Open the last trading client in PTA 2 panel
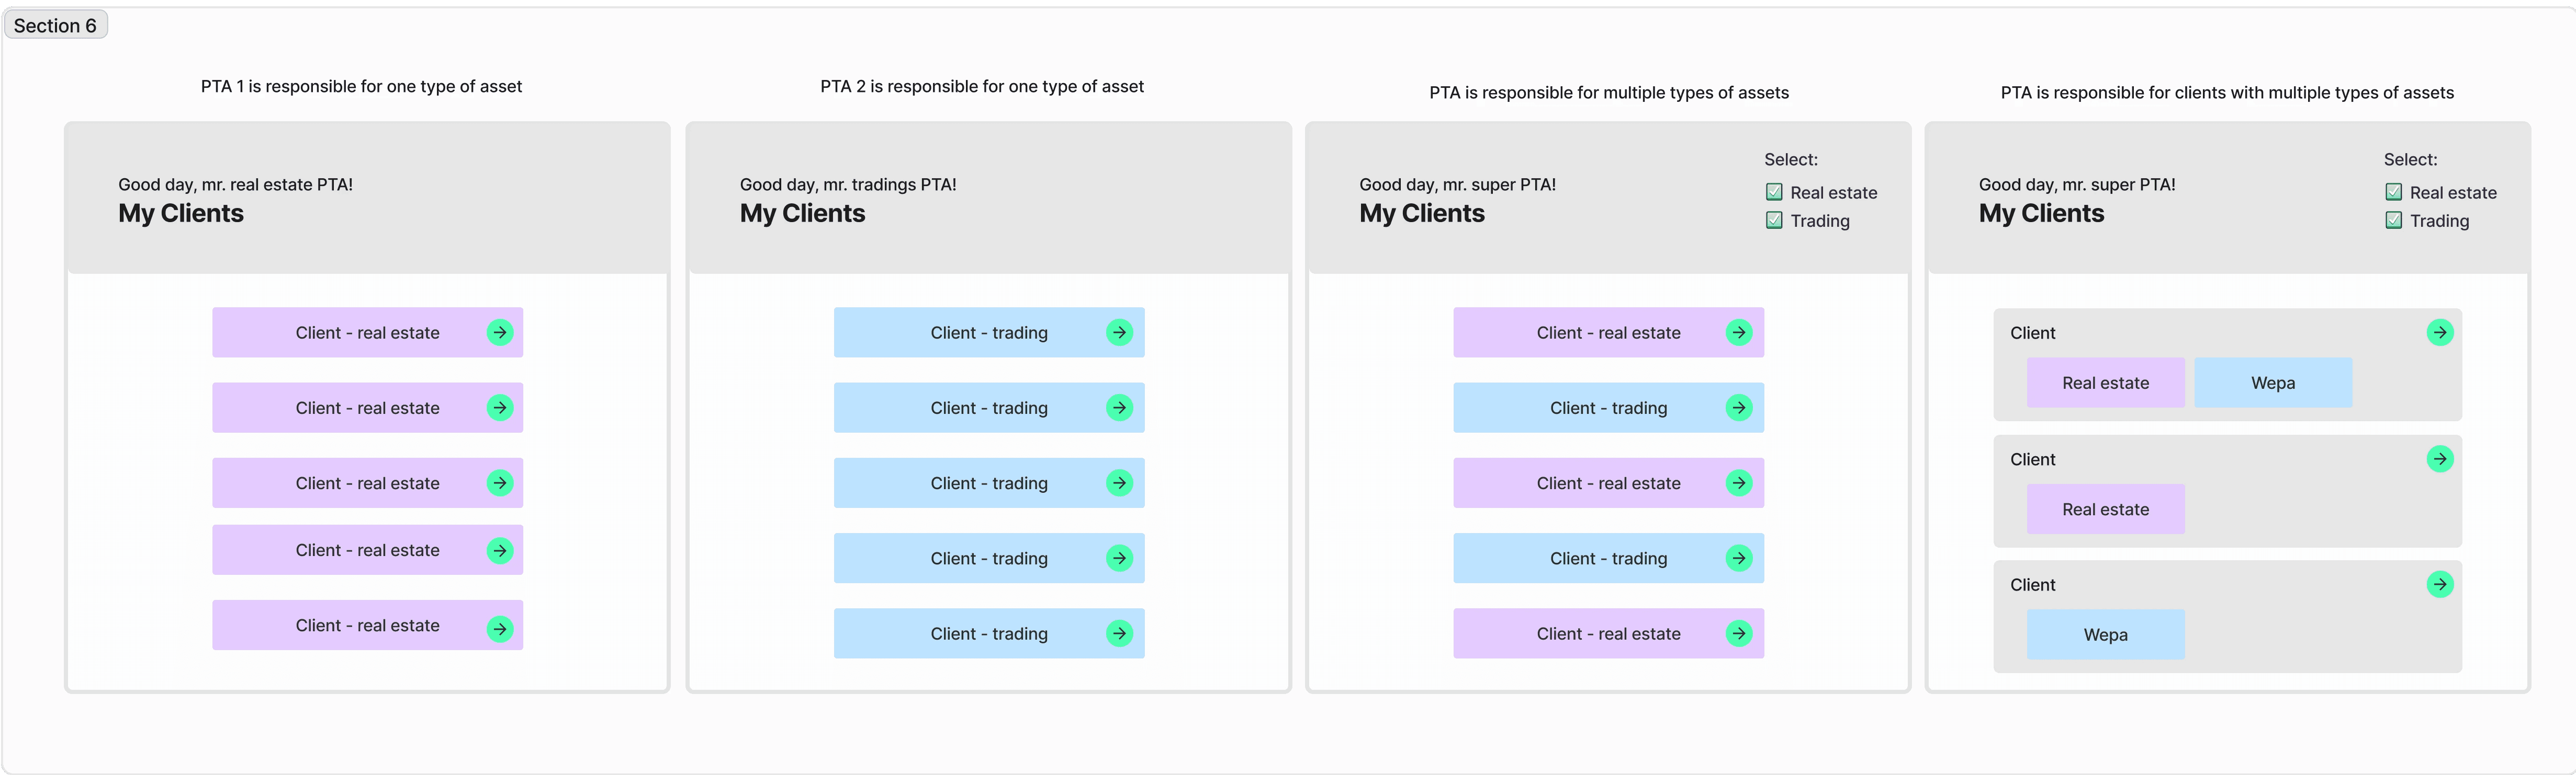This screenshot has width=2576, height=775. [988, 633]
